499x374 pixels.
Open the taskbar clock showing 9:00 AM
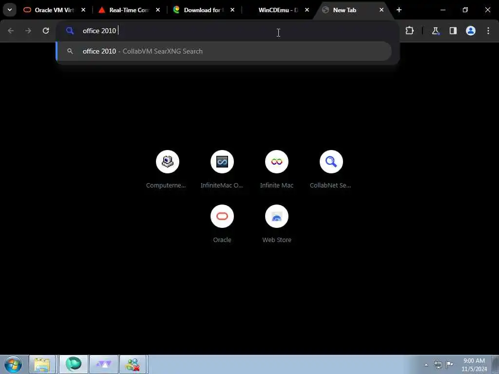coord(474,364)
